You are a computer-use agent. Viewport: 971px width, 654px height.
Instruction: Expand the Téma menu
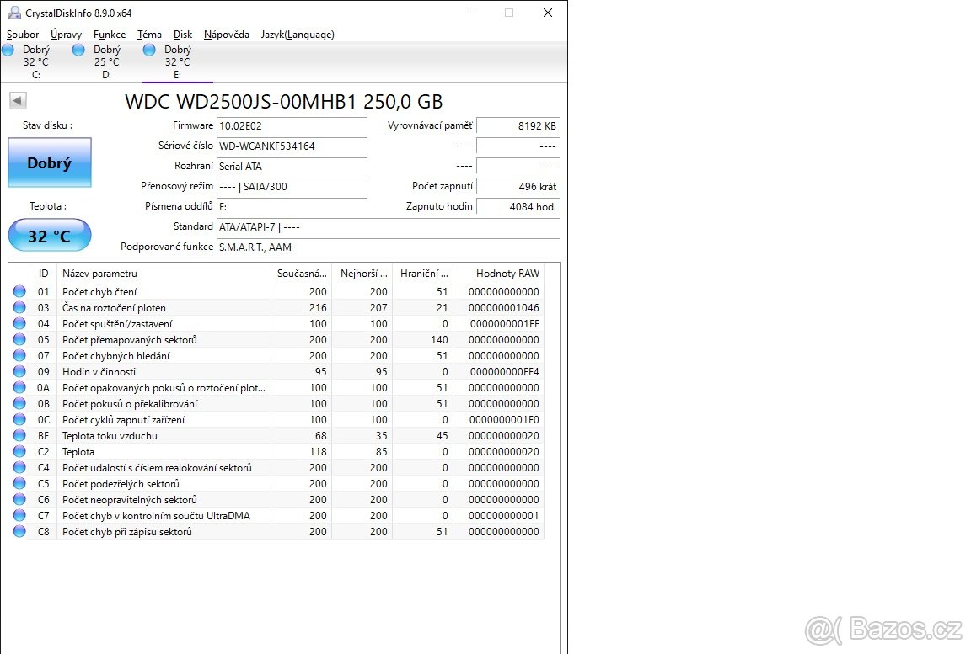(149, 35)
